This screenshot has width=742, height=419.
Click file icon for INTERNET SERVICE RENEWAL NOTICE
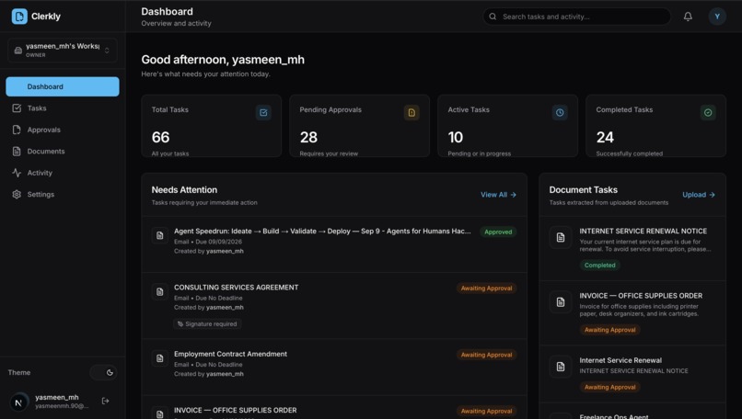[x=561, y=237]
